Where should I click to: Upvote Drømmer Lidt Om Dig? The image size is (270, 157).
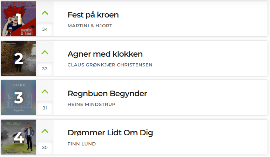point(45,131)
